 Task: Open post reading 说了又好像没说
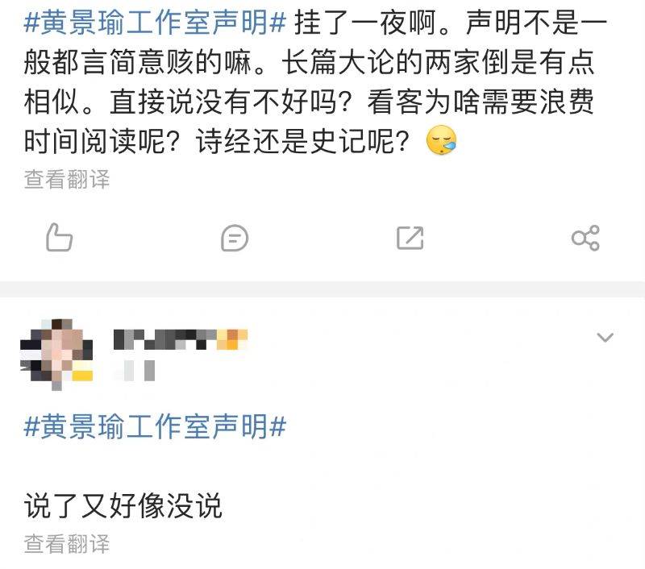pos(123,505)
